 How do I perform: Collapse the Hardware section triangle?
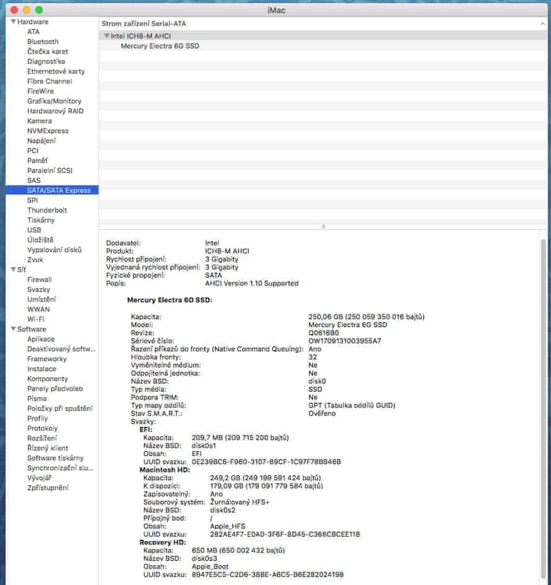[13, 22]
